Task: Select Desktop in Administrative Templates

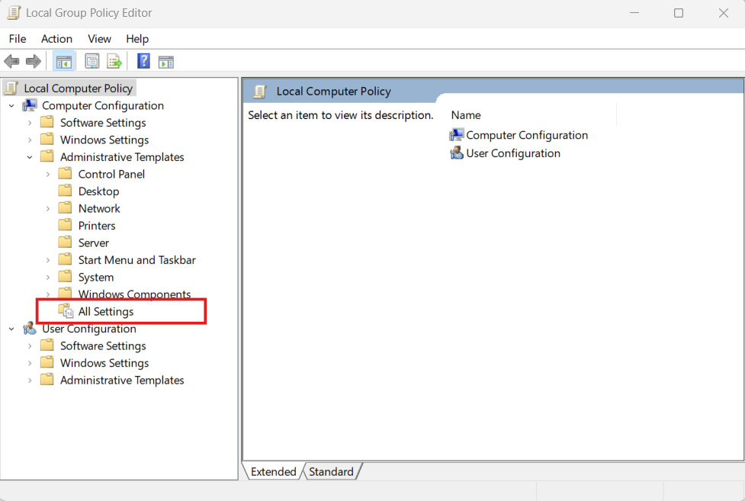Action: (x=99, y=191)
